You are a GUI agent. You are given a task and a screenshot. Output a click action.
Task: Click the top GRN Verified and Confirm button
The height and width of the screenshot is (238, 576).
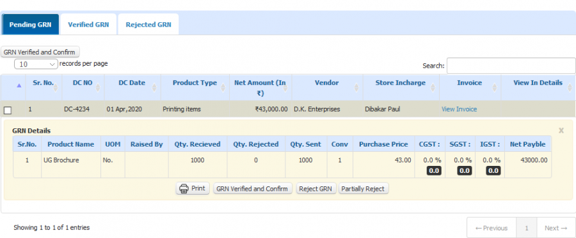(x=40, y=52)
